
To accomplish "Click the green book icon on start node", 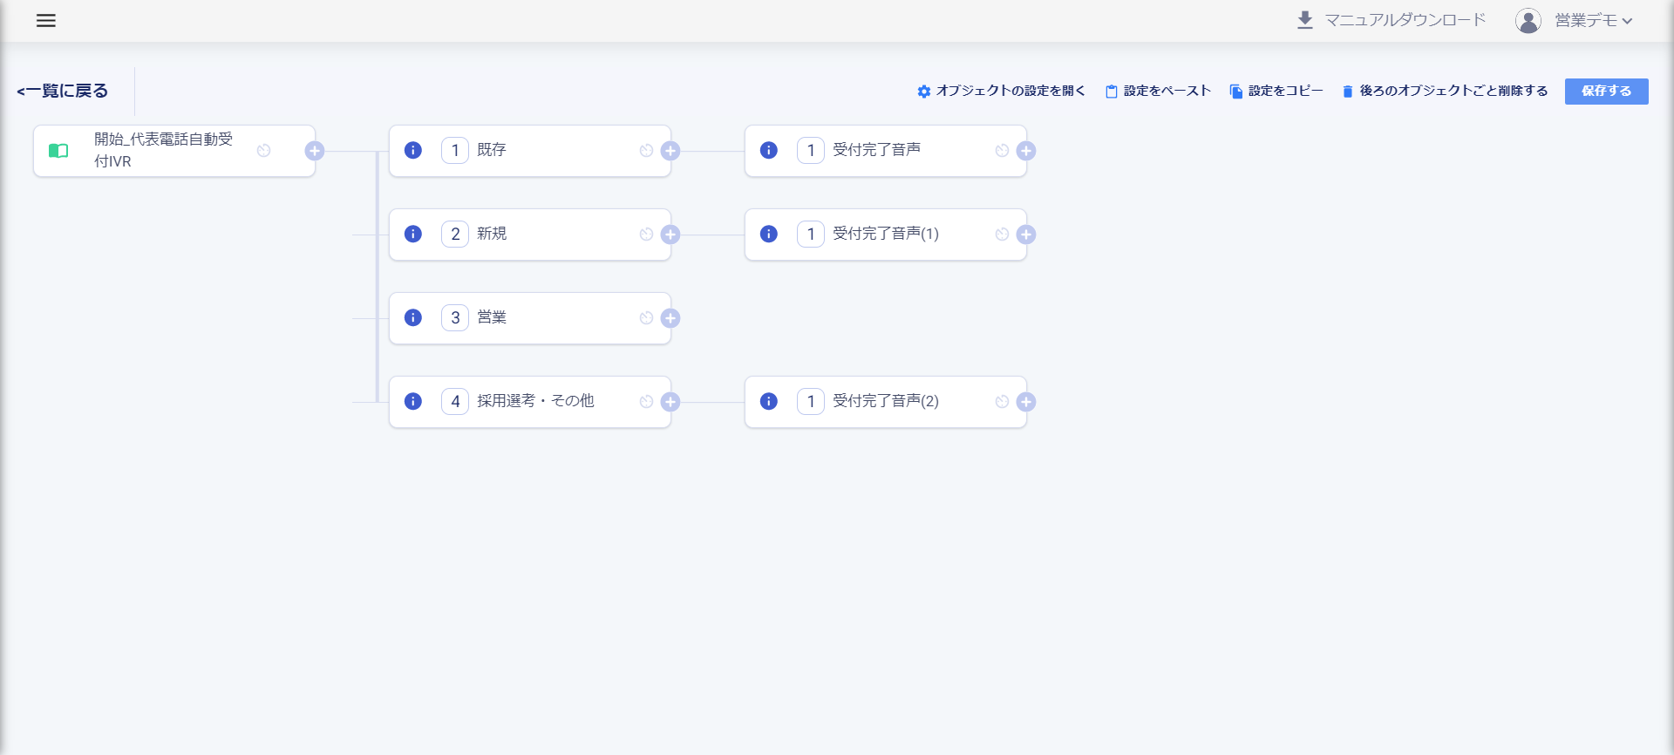I will 58,151.
